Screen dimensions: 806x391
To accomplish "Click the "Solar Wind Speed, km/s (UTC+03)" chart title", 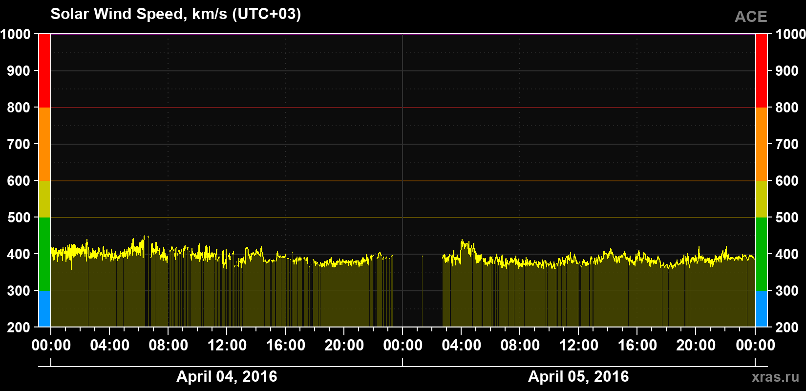I will point(176,14).
